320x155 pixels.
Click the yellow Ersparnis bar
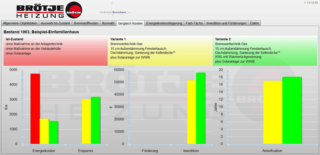(x=86, y=121)
